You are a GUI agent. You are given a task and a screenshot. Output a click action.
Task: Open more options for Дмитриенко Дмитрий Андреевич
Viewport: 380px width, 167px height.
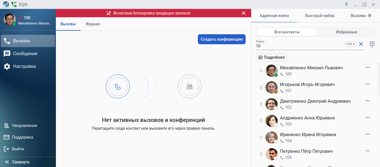coord(368,101)
